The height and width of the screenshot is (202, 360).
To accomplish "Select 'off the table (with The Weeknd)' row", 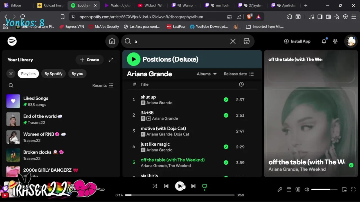I will tap(192, 162).
